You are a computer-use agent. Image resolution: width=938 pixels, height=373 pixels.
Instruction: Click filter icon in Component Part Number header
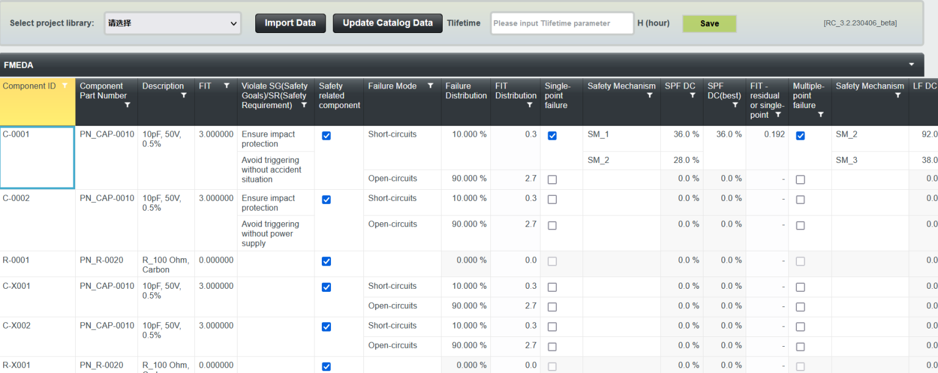[127, 105]
